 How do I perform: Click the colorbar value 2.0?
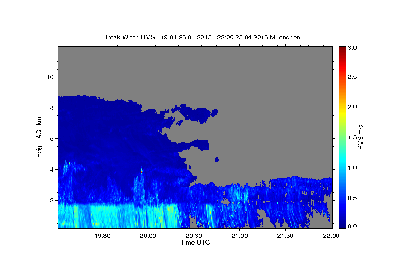click(352, 107)
